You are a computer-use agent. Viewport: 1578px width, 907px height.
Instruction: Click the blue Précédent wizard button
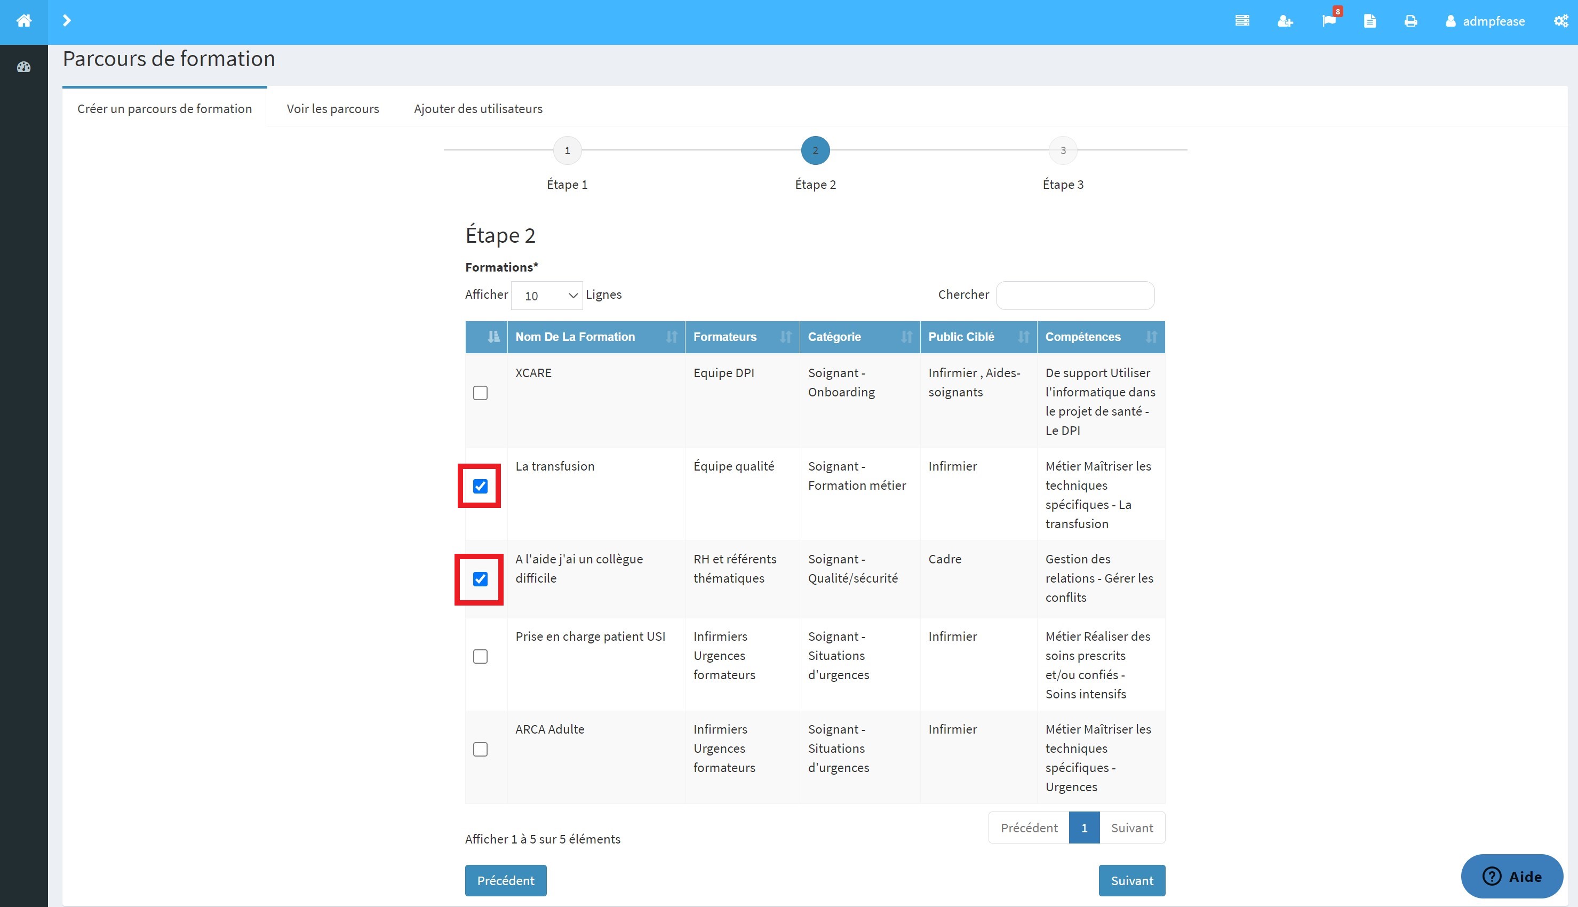[x=506, y=880]
